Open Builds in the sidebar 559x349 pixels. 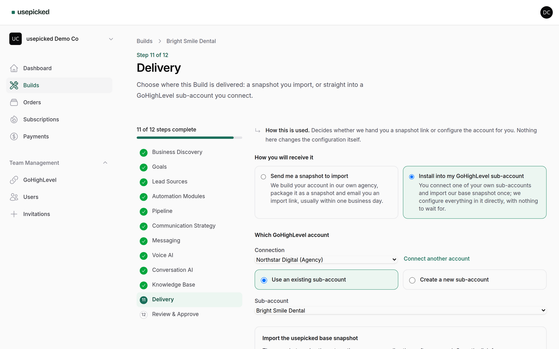tap(59, 85)
